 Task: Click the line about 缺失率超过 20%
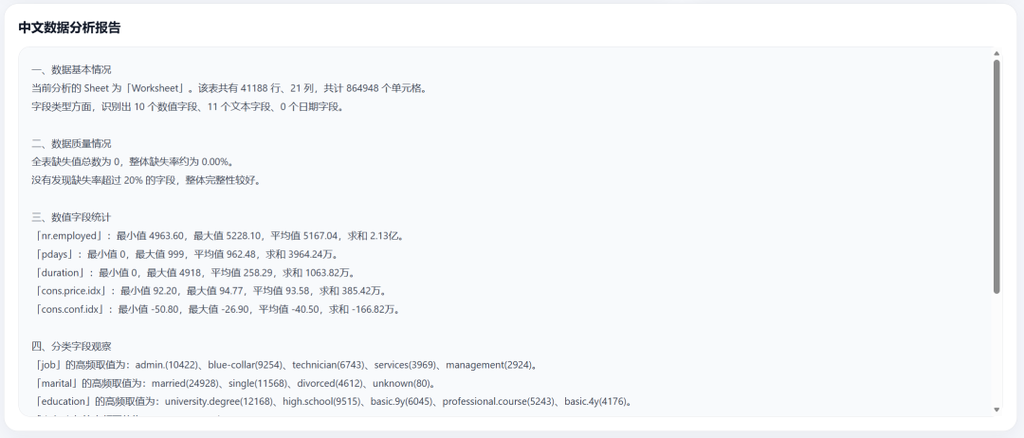(x=146, y=180)
